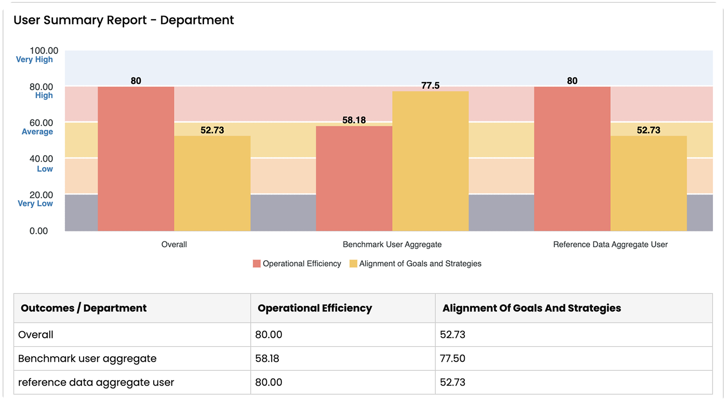Click the Overall category label below the chart

point(174,244)
